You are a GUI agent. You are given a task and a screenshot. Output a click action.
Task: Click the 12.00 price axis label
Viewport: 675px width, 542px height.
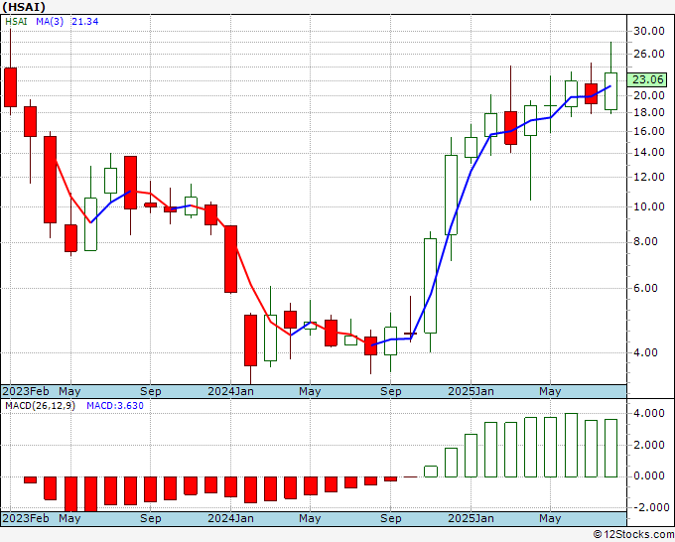[649, 177]
